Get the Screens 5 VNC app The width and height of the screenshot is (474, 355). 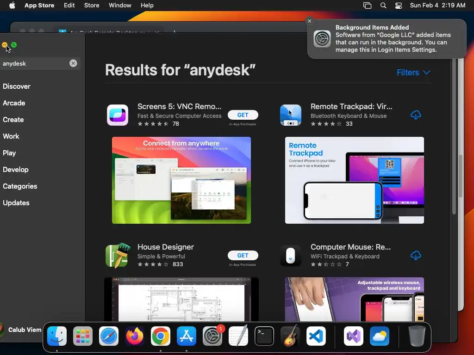243,115
